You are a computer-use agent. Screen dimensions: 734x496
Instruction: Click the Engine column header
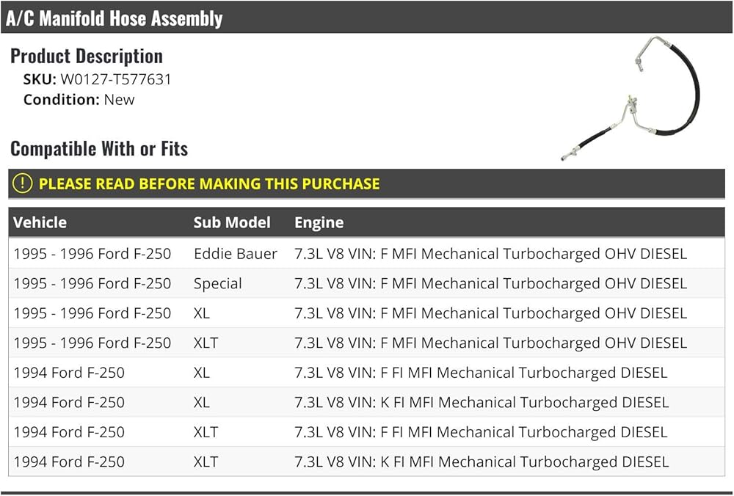pyautogui.click(x=319, y=222)
